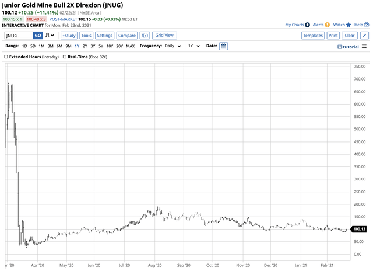This screenshot has height=271, width=373.
Task: Open the Frequency Daily dropdown
Action: tap(173, 46)
